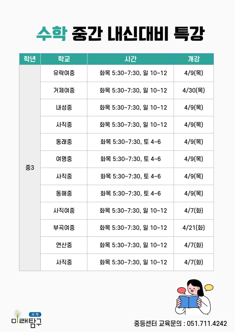Screen dimensions: 235x332
Task: Click the 동해중 school cell
Action: [x=64, y=193]
